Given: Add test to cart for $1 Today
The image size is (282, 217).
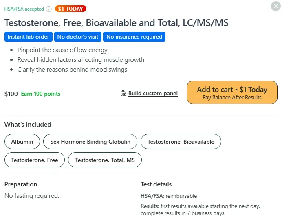Looking at the screenshot, I should 232,92.
